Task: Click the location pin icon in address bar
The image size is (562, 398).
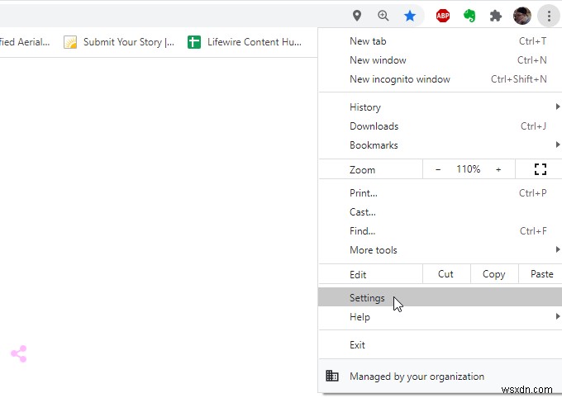Action: click(x=357, y=16)
